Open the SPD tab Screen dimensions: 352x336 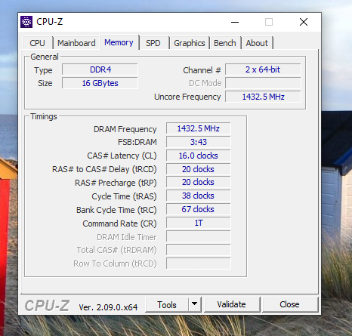click(153, 43)
